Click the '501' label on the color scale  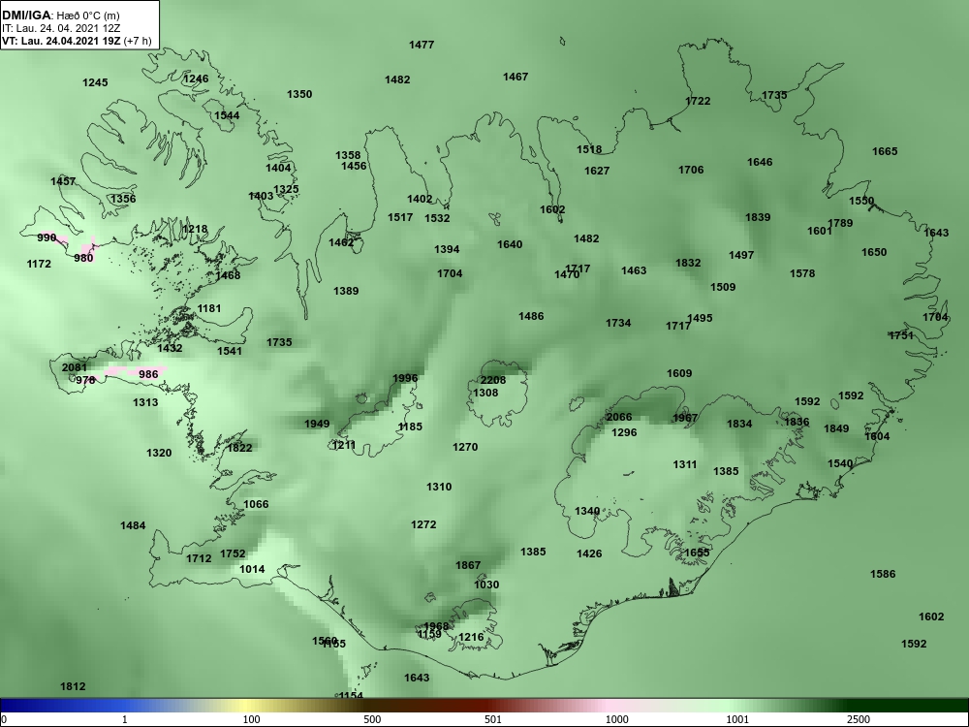click(x=492, y=719)
